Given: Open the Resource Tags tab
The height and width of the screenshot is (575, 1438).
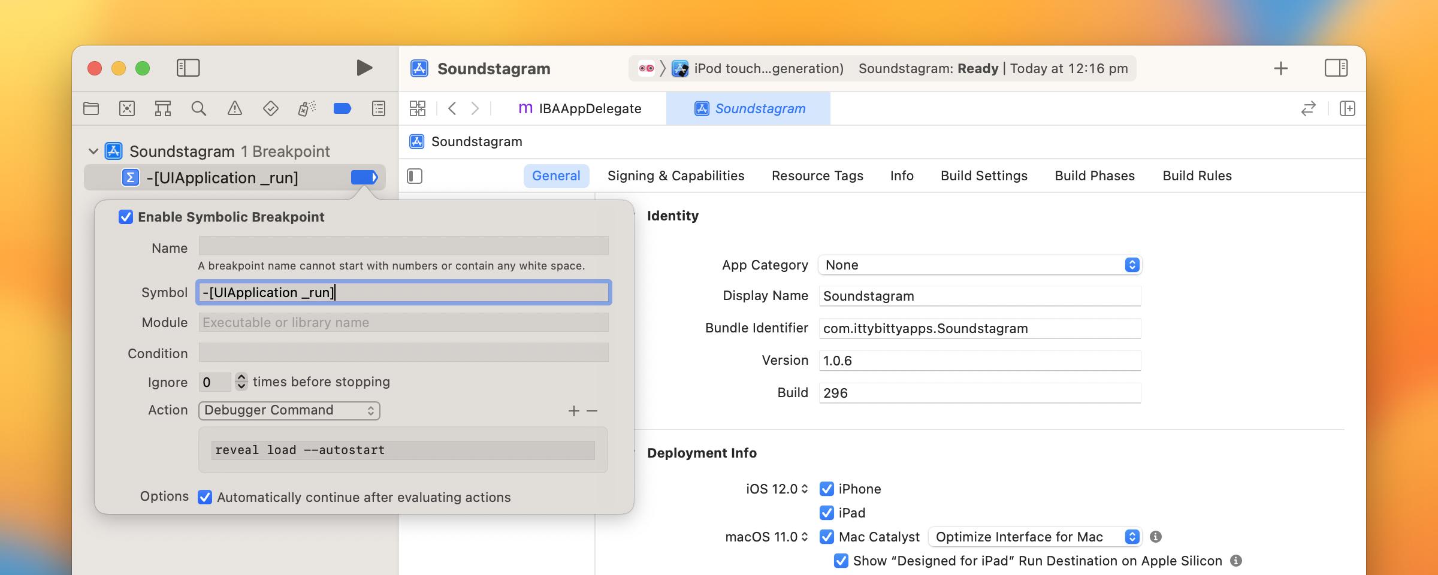Looking at the screenshot, I should pos(817,176).
